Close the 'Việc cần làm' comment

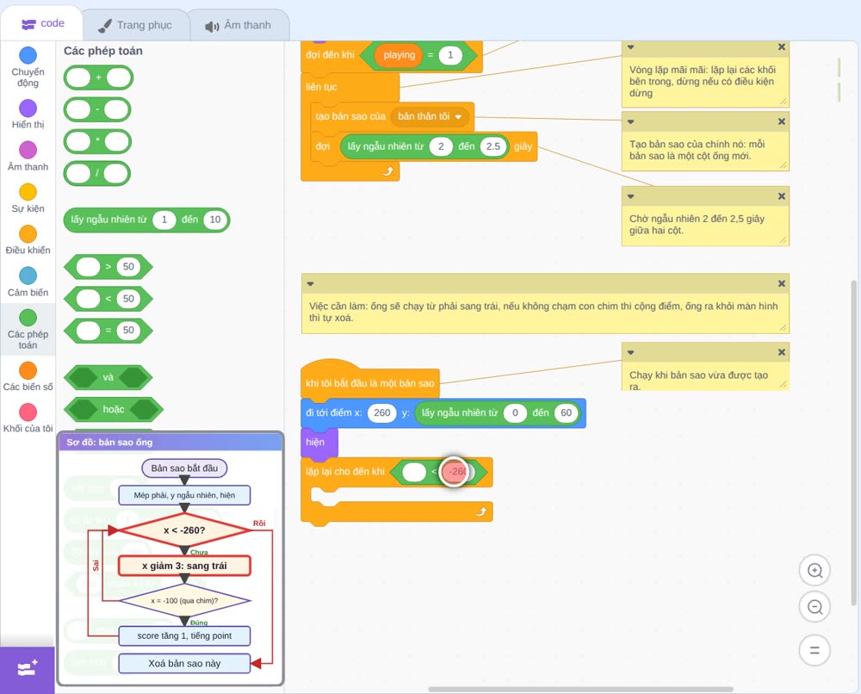(x=782, y=283)
